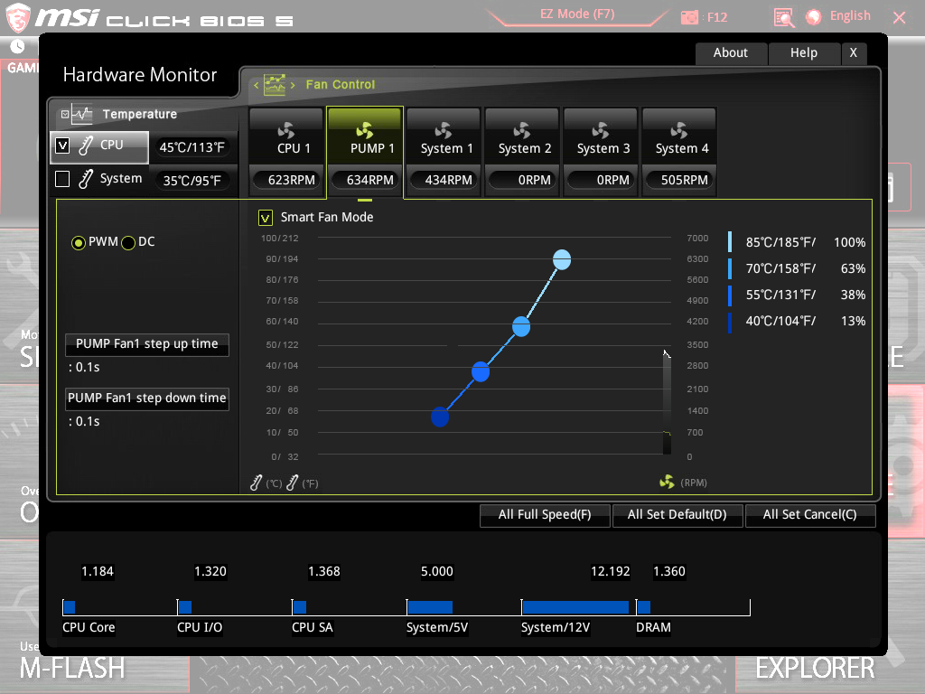Screen dimensions: 925x694
Task: Click PUMP Fan1 step down time
Action: (x=147, y=399)
